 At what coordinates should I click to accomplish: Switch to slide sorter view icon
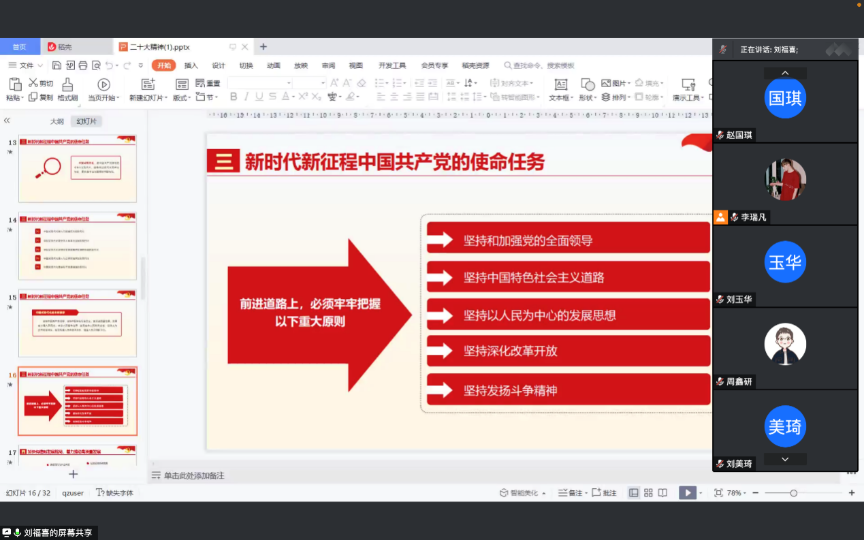pos(648,493)
